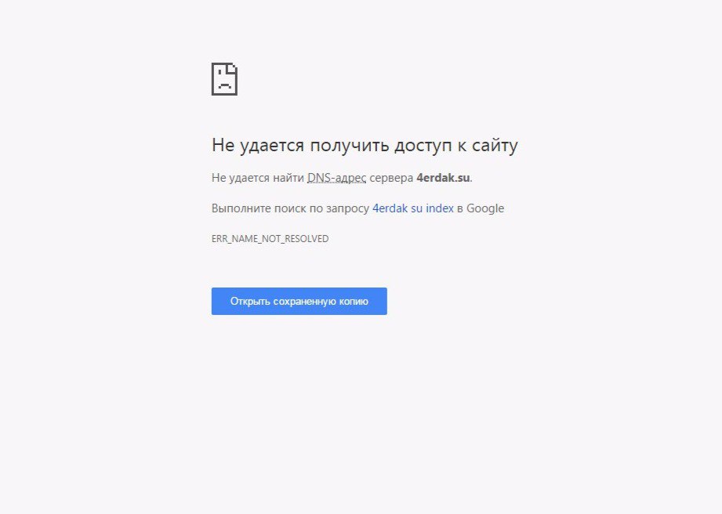The image size is (722, 514).
Task: Click the bold 4erdak.su hostname
Action: 443,178
